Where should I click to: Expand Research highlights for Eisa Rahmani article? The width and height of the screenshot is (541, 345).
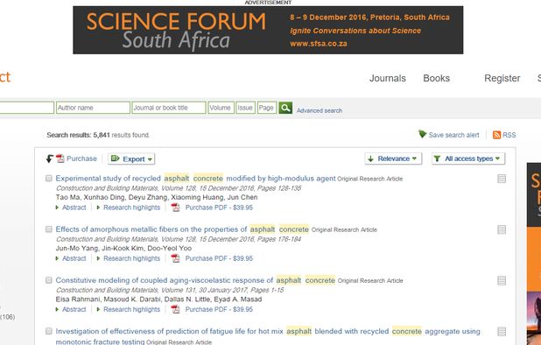(129, 309)
